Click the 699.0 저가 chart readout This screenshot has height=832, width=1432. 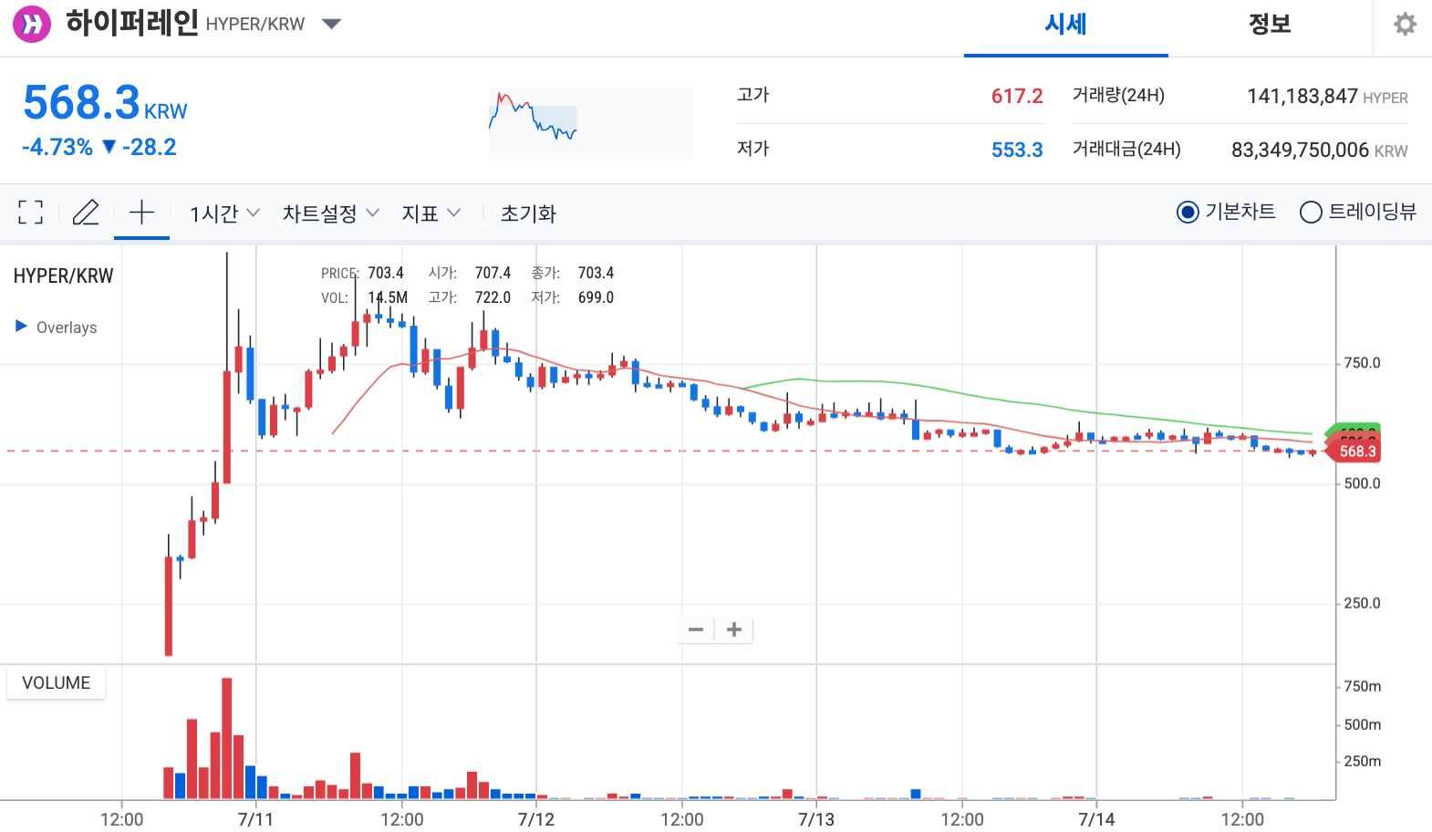point(596,297)
